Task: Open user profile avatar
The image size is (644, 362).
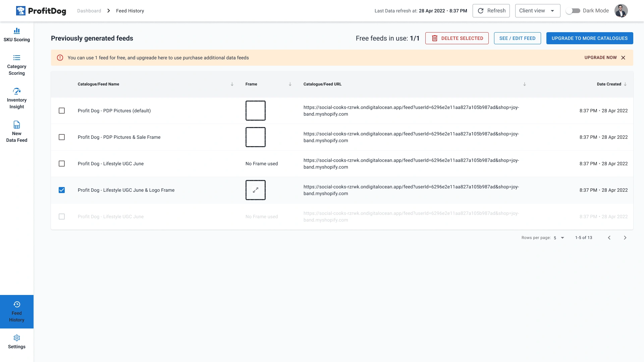Action: click(621, 11)
